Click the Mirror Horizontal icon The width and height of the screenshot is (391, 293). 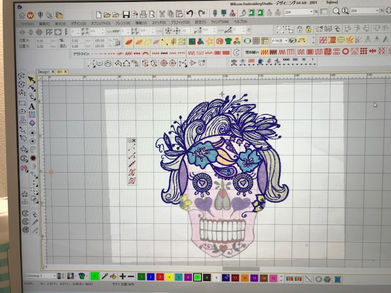click(22, 32)
